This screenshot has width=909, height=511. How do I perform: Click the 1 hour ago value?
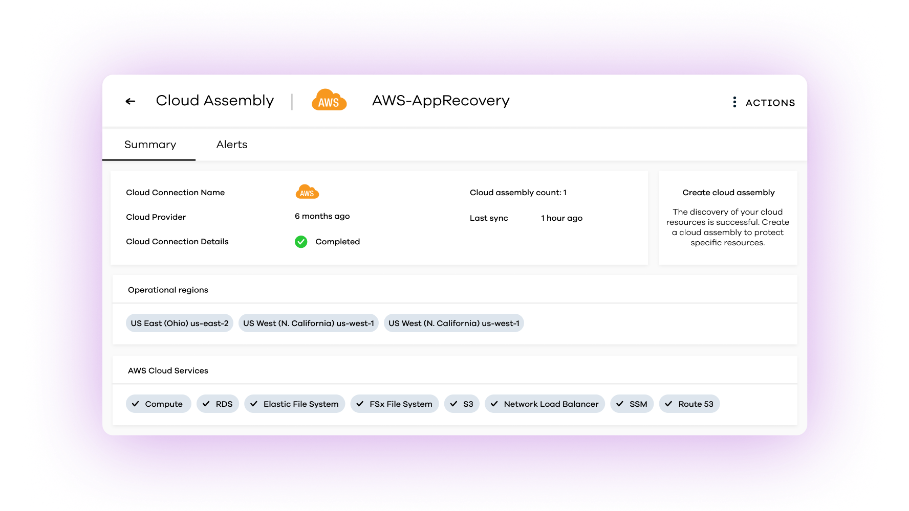coord(561,218)
